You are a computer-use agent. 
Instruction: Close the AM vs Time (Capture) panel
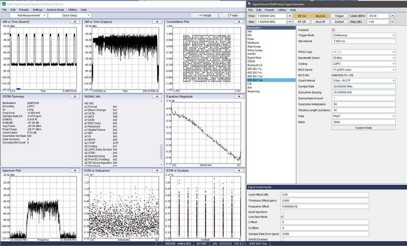(x=157, y=22)
